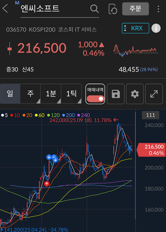Tap the 48,455 volume figure
Screen dimensions: 166x232
(x=129, y=69)
